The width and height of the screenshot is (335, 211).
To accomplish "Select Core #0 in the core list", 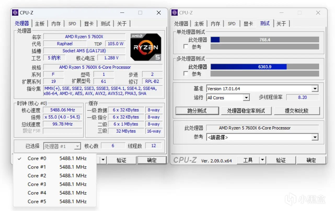I will 55,158.
